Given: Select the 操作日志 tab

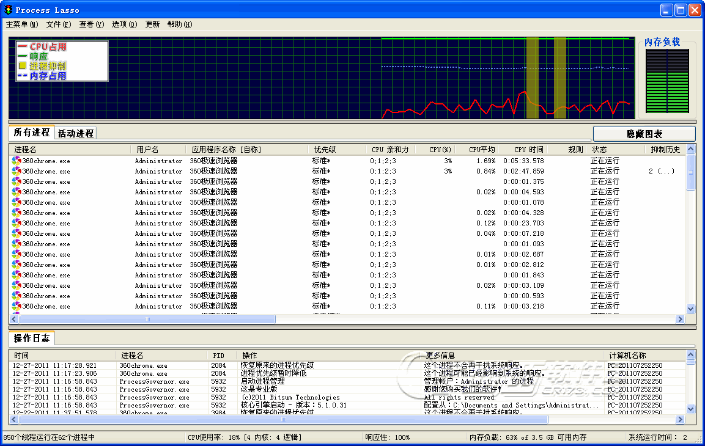Looking at the screenshot, I should pos(32,338).
